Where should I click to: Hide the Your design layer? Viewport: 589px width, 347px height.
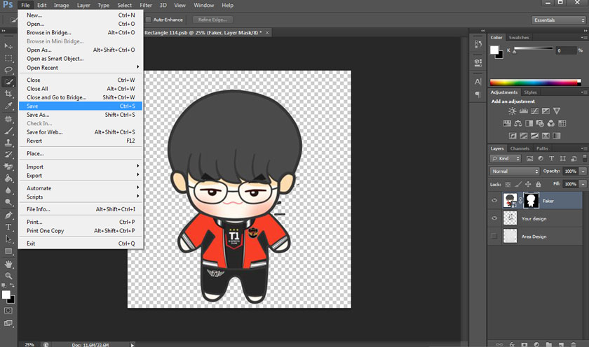point(494,218)
